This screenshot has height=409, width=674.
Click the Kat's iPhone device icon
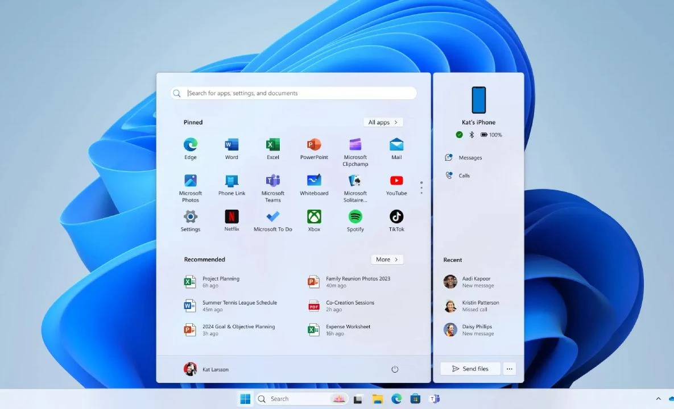point(478,100)
